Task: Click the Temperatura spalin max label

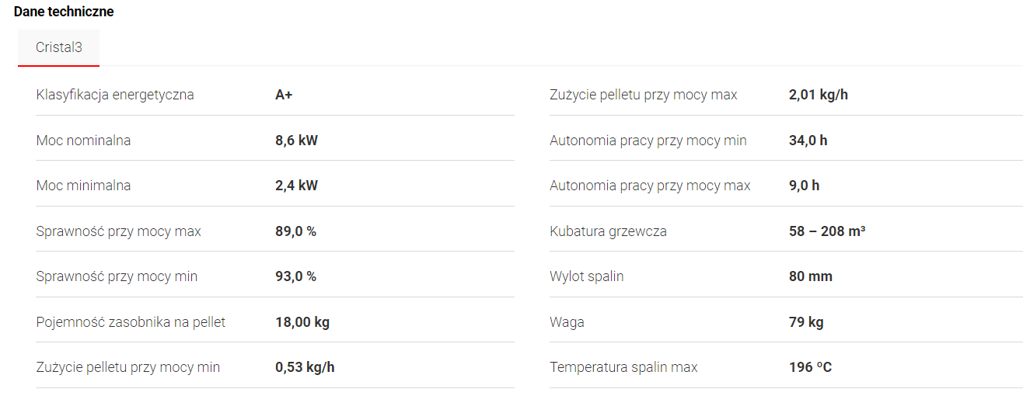Action: click(623, 367)
